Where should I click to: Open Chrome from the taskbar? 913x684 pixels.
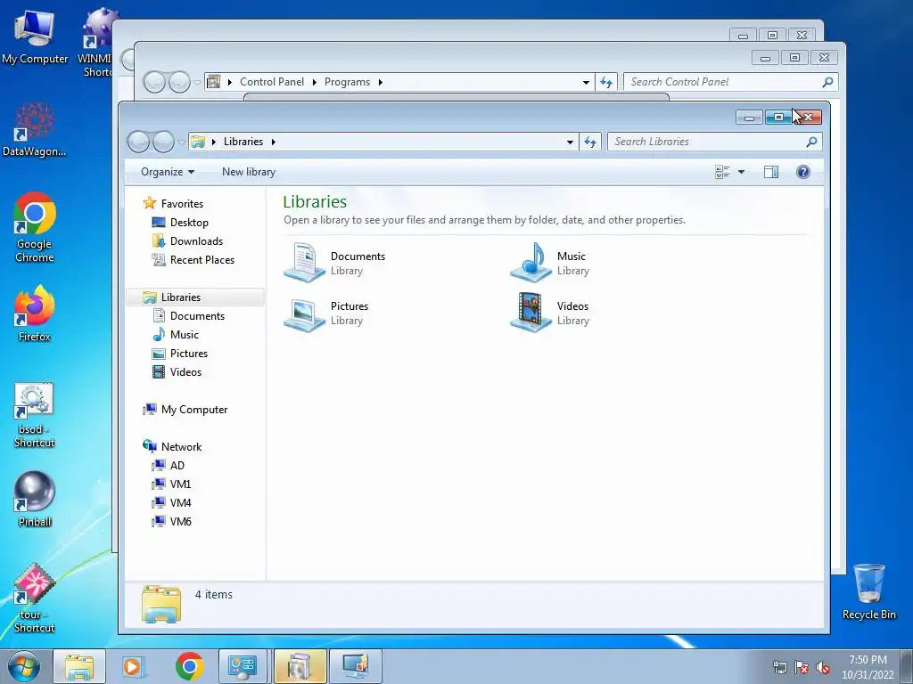tap(189, 666)
